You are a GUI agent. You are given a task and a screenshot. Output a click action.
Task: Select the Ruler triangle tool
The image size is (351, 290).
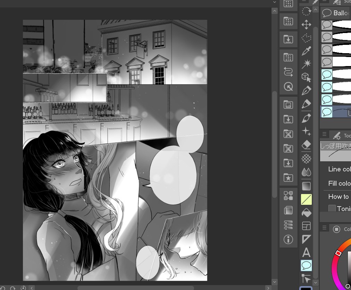(x=306, y=239)
